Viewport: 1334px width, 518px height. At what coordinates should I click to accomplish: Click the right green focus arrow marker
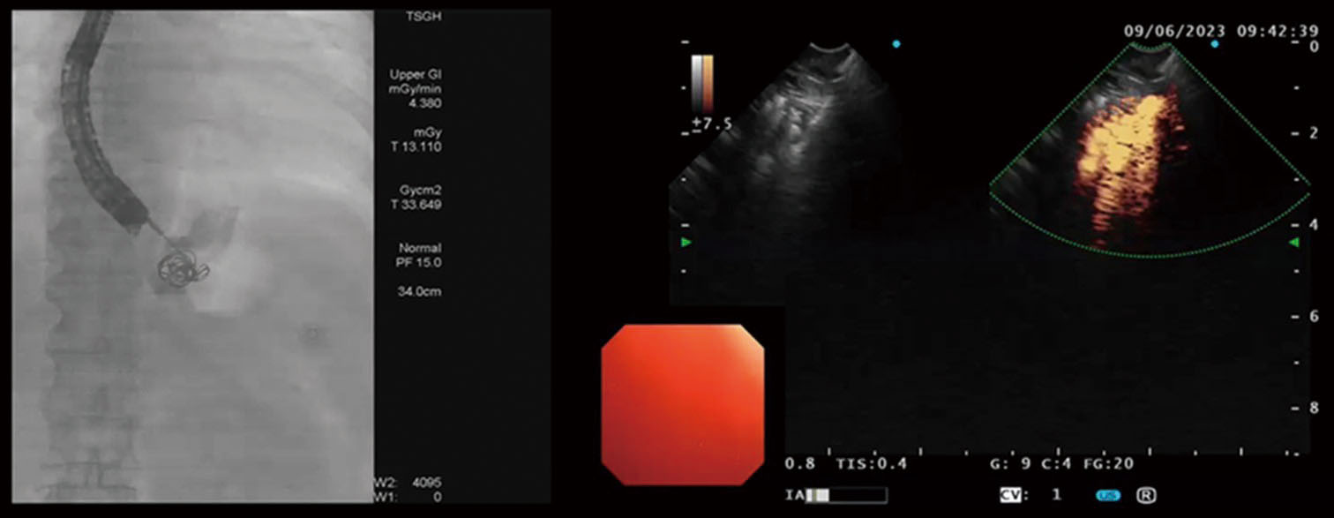click(x=1293, y=242)
